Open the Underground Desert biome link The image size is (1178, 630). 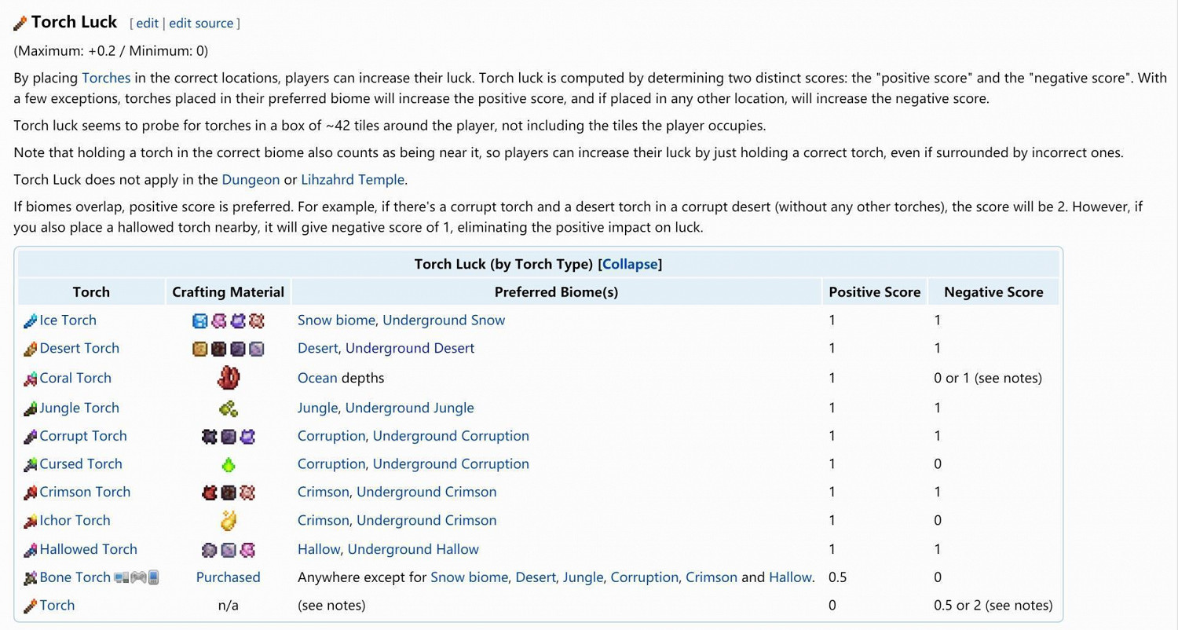(410, 348)
